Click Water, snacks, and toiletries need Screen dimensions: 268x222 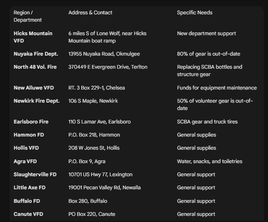click(x=209, y=161)
